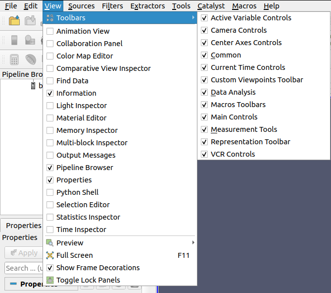Viewport: 331px width, 293px height.
Task: Open the Extractors menu
Action: point(147,6)
